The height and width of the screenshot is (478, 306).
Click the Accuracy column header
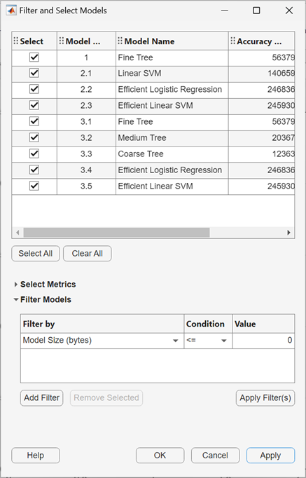(x=261, y=41)
